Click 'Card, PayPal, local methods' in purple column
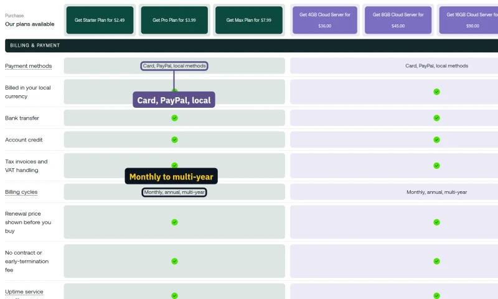Viewport: 498px width, 299px height. click(x=437, y=66)
